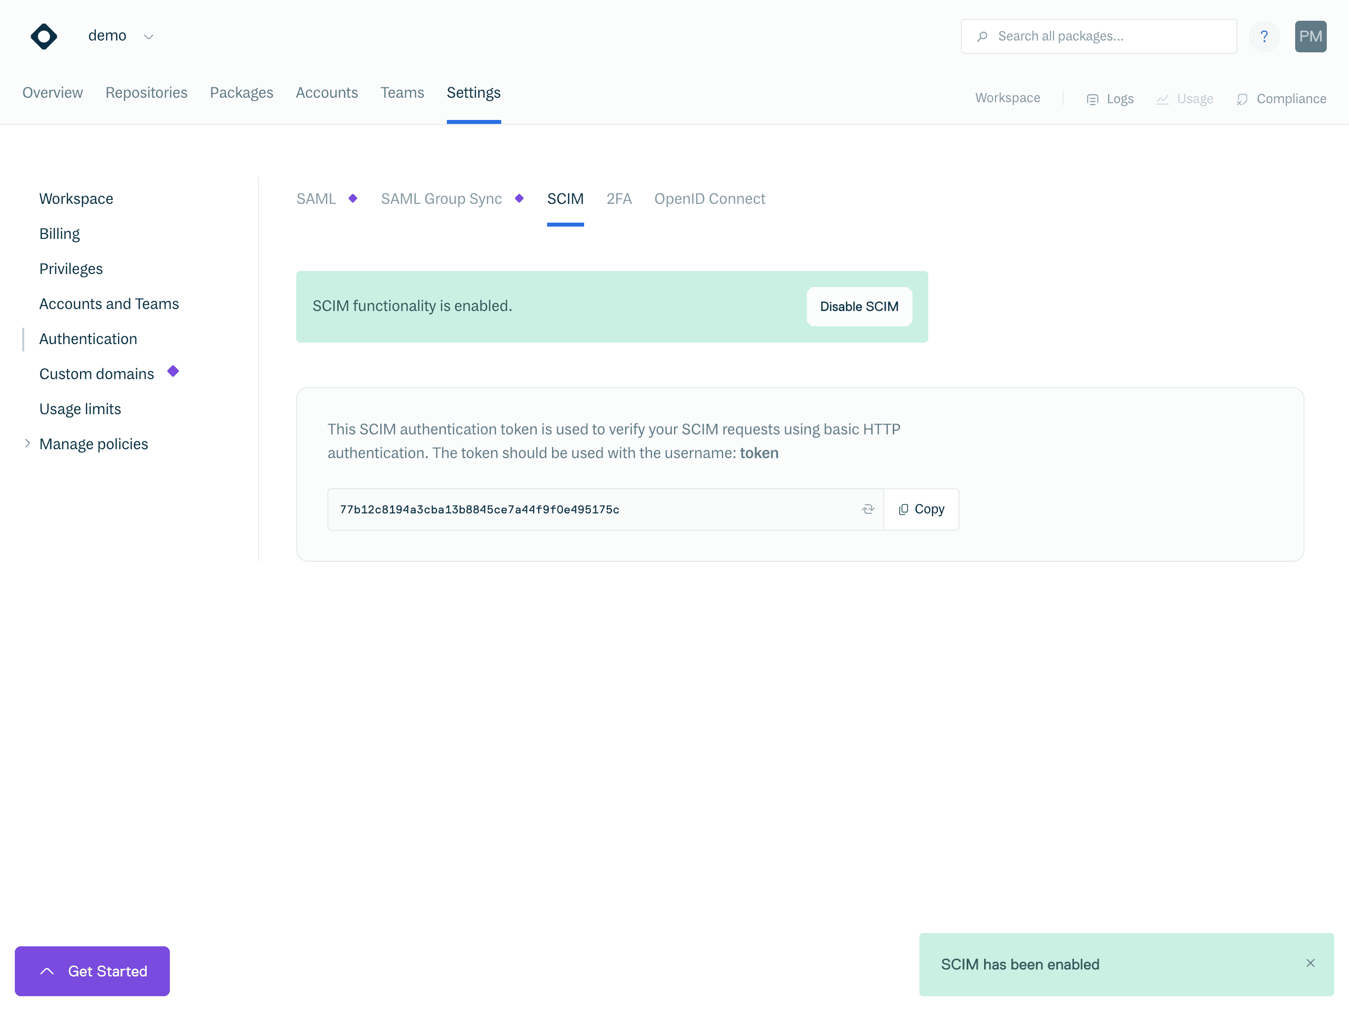This screenshot has width=1349, height=1011.
Task: Copy the SCIM authentication token
Action: [921, 509]
